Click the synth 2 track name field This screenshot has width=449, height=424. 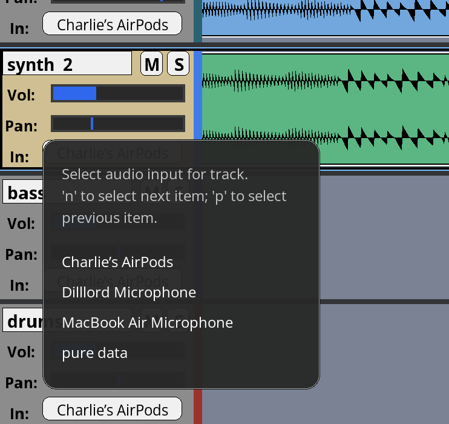click(67, 64)
